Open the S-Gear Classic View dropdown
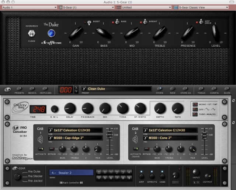This screenshot has width=236, height=190. [x=201, y=7]
